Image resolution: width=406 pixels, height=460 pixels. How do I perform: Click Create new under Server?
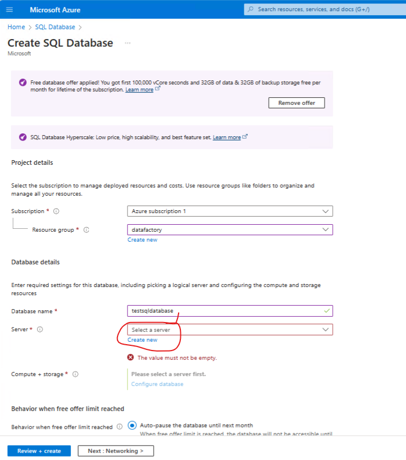[143, 339]
